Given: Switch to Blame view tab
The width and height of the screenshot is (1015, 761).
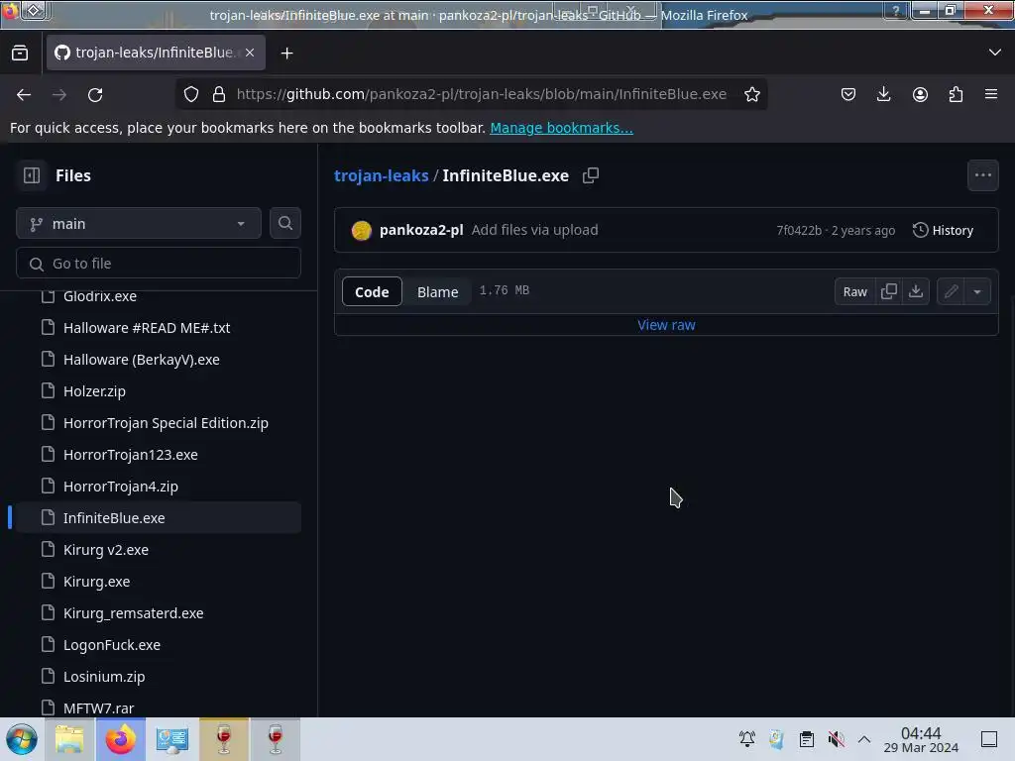Looking at the screenshot, I should pyautogui.click(x=437, y=292).
